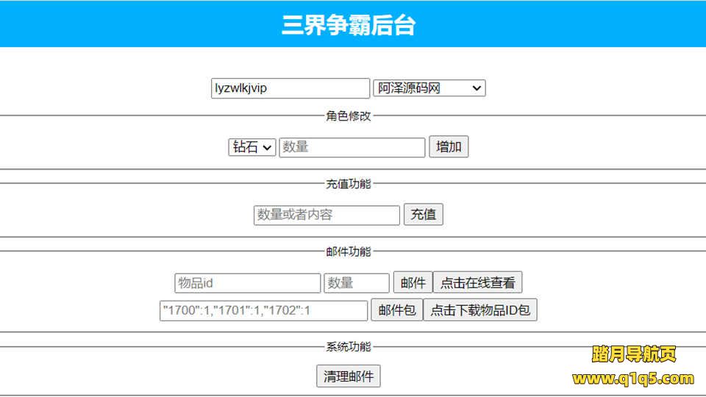Viewport: 706px width, 397px height.
Task: Select the 角色修改 section label
Action: click(349, 116)
